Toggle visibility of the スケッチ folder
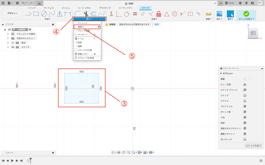Viewport: 265px width, 165px height. click(13, 47)
